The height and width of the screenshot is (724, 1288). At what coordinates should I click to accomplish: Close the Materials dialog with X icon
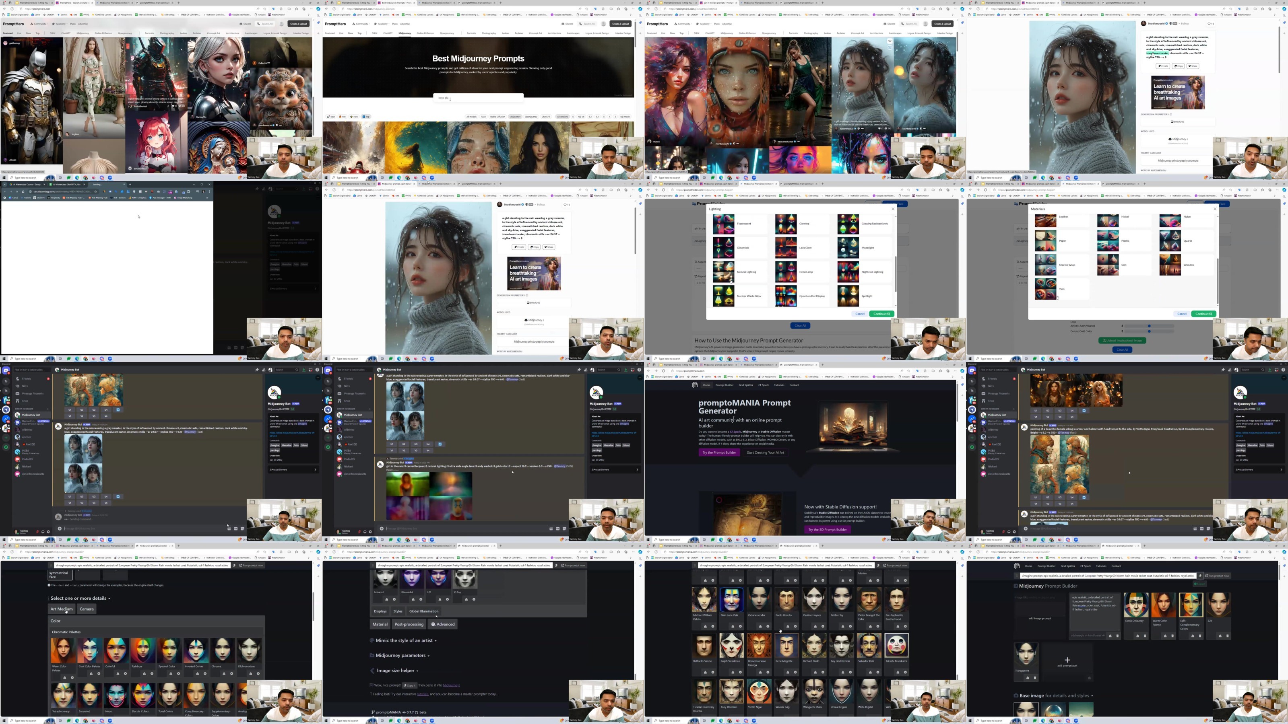click(1215, 209)
